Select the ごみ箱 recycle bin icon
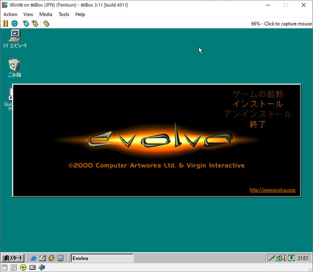This screenshot has width=313, height=272. 14,68
